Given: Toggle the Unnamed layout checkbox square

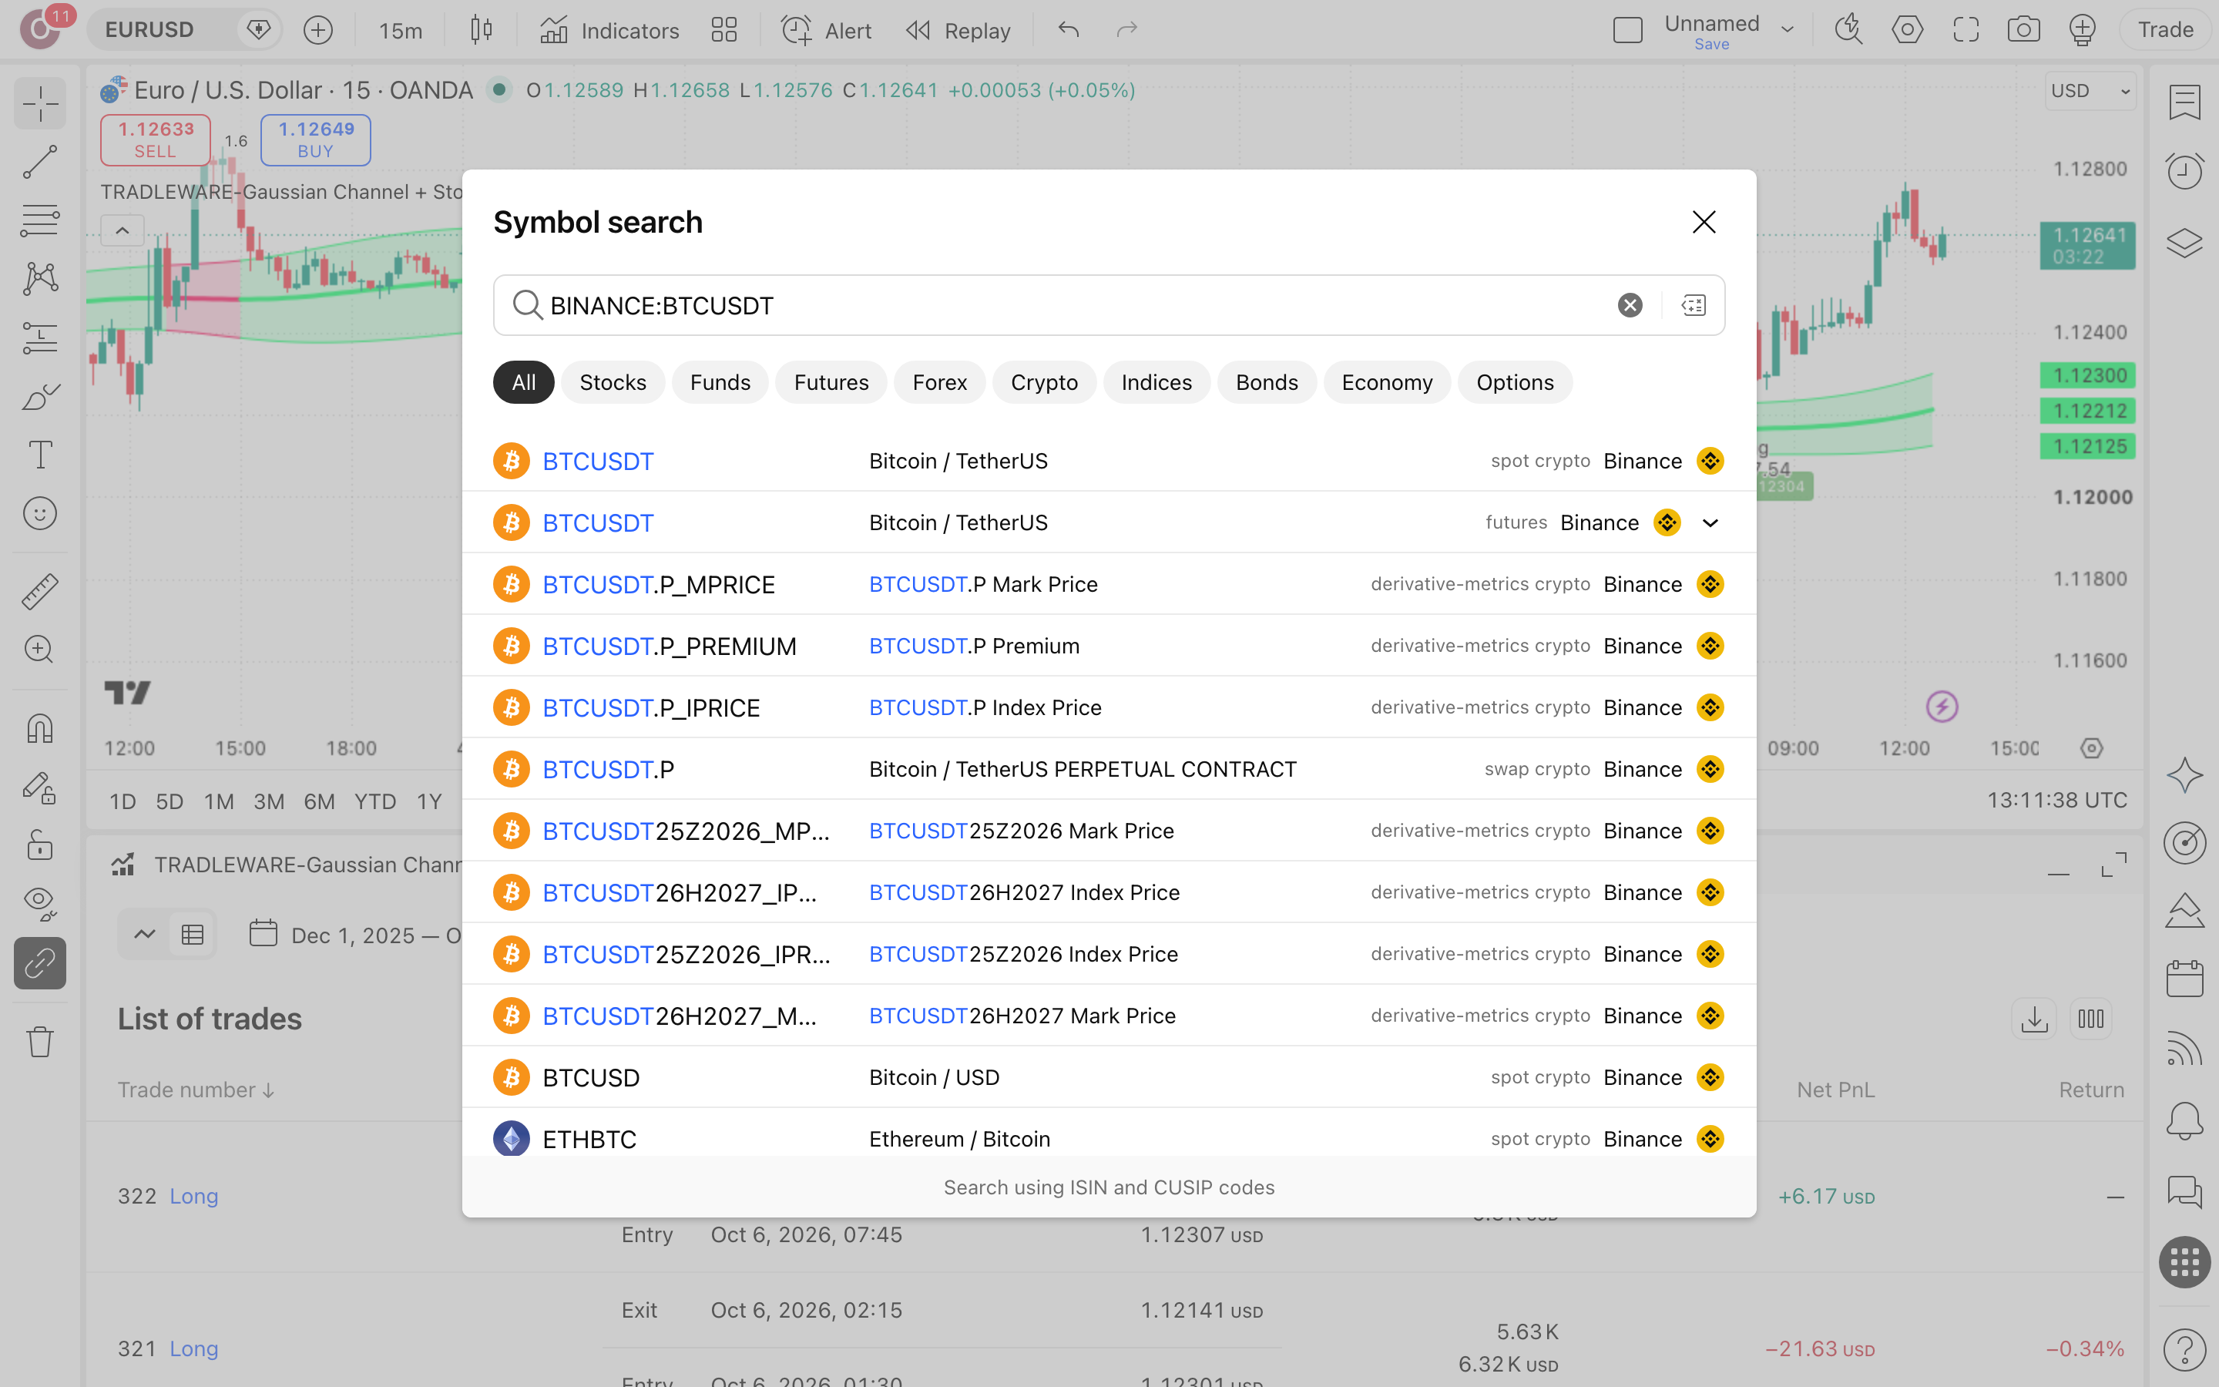Looking at the screenshot, I should [x=1627, y=30].
